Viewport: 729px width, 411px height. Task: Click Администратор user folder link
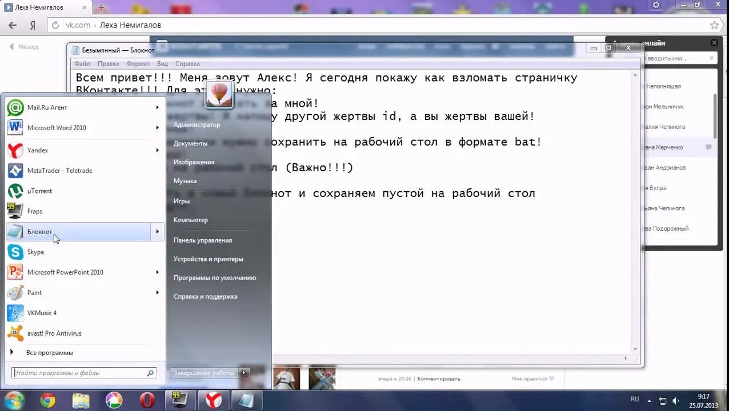coord(197,124)
